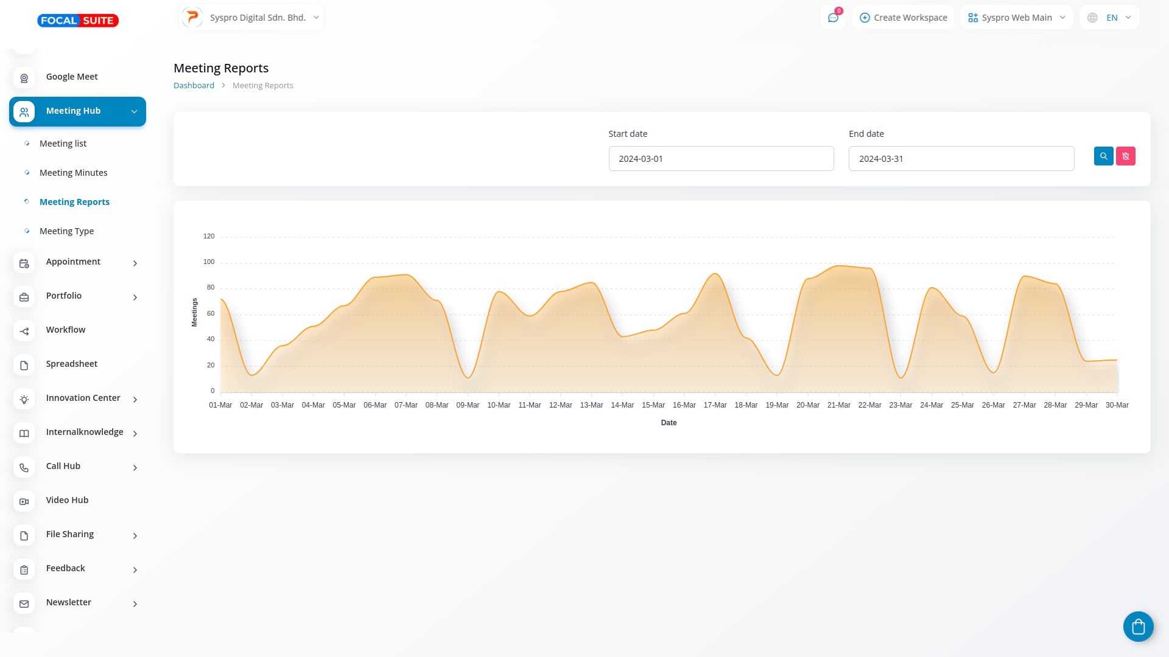Click the Video Hub camera icon
Screen dimensions: 1169x657
[24, 501]
